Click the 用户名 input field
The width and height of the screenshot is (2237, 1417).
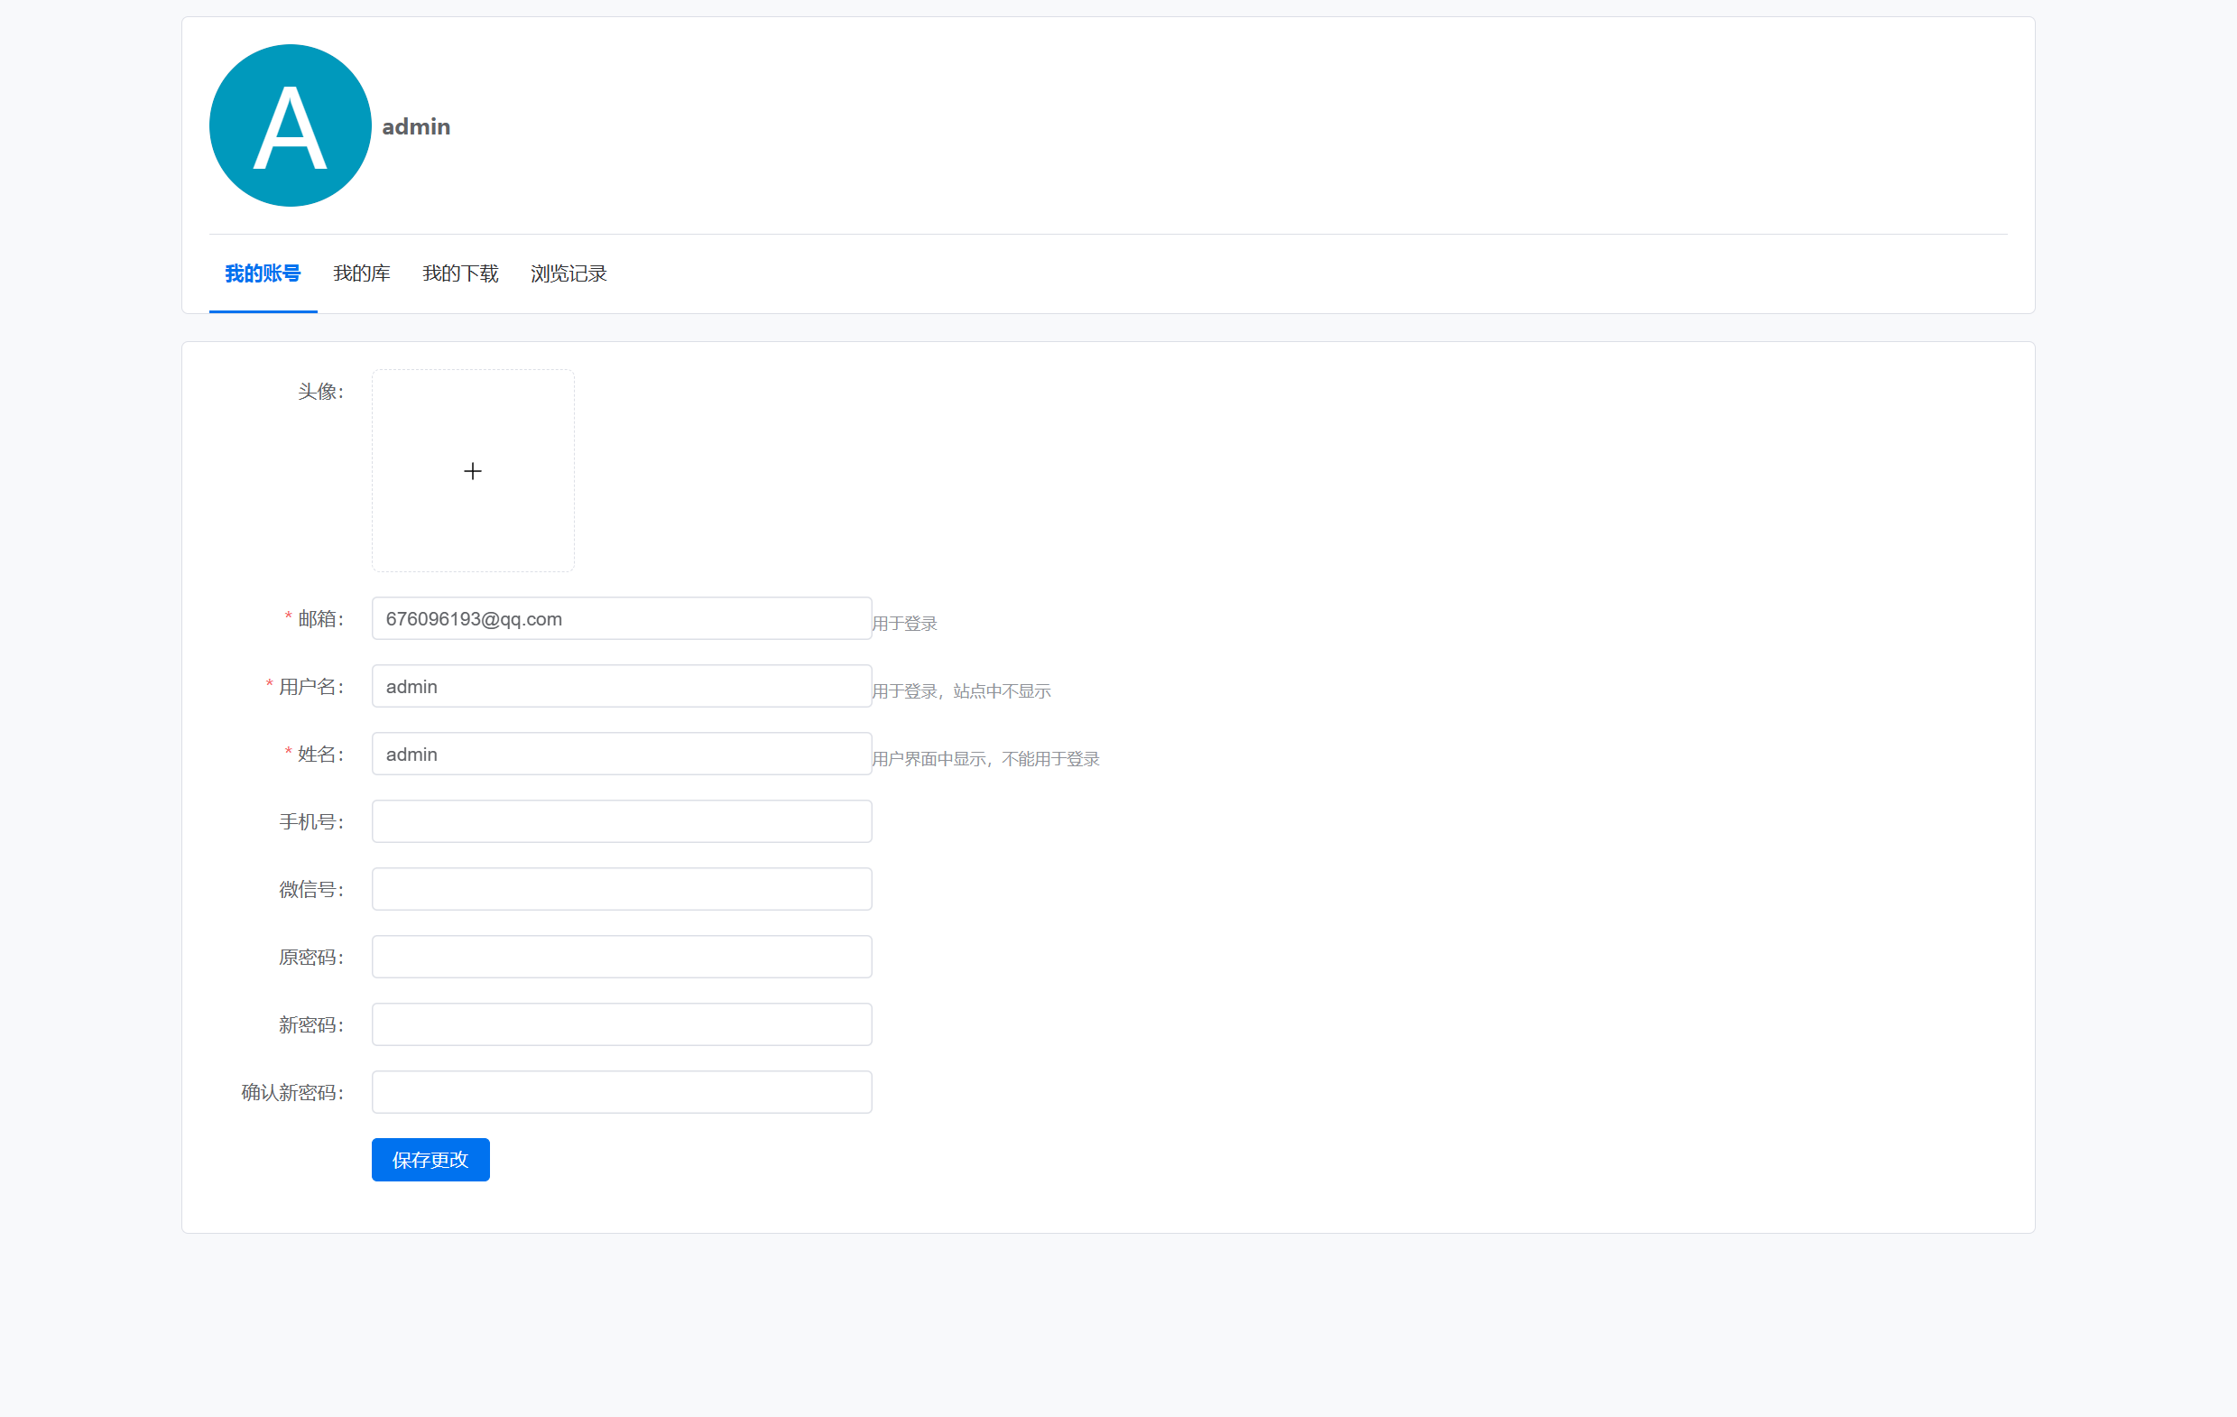(622, 687)
